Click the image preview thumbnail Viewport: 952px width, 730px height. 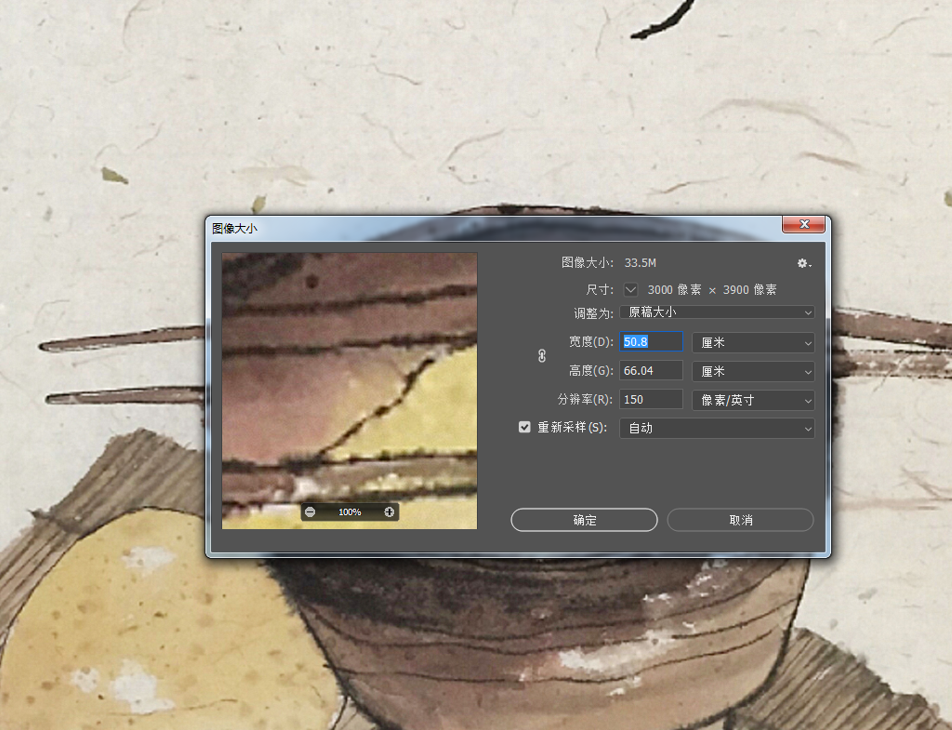pyautogui.click(x=350, y=391)
